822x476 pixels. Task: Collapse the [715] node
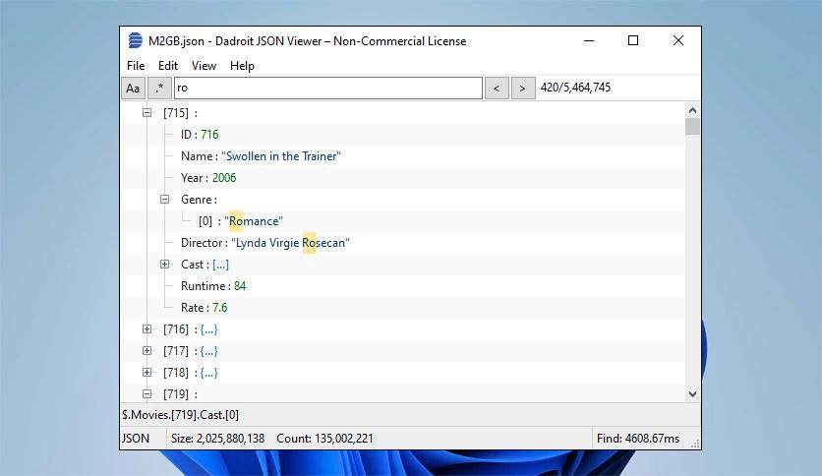pyautogui.click(x=147, y=113)
